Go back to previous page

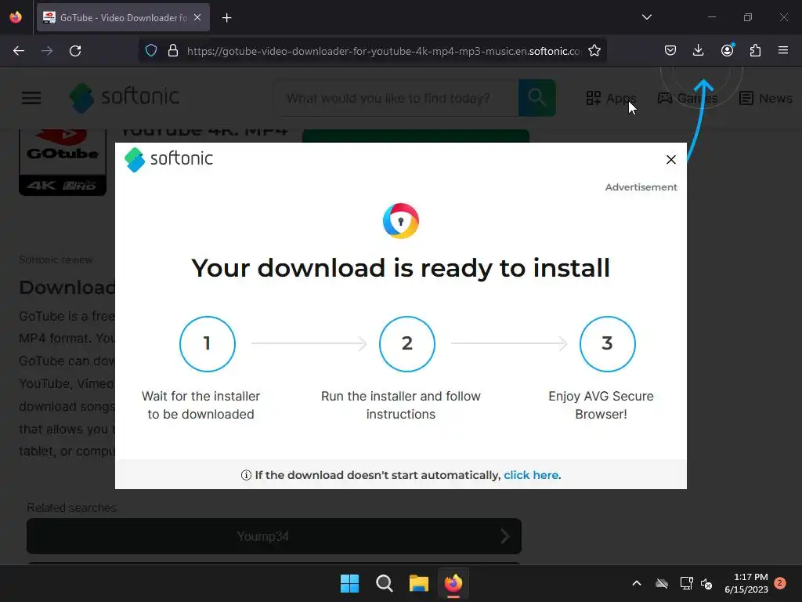tap(19, 51)
